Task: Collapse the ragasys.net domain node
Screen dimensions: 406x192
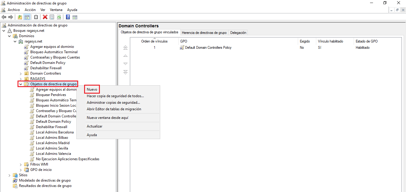Action: [x=15, y=41]
